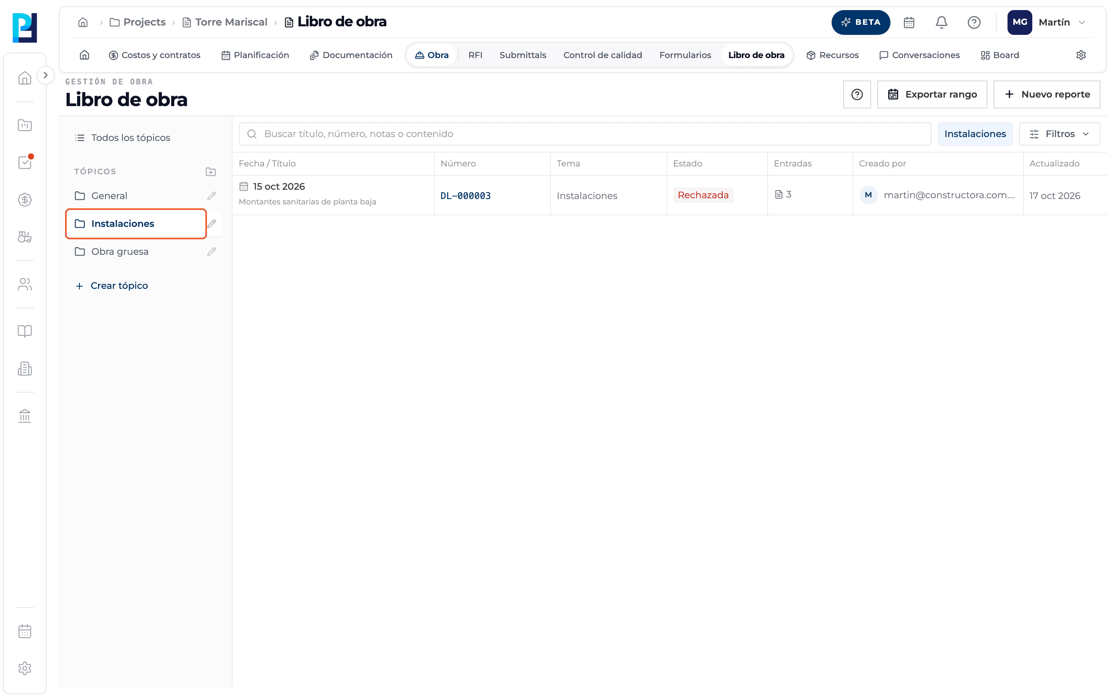Open the tasks checklist icon in left sidebar
Screen dimensions: 1116x697
click(x=25, y=162)
